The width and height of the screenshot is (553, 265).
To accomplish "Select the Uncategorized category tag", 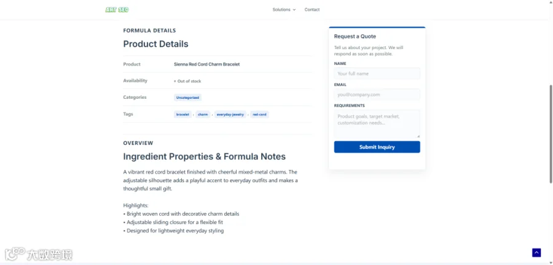I will click(187, 98).
